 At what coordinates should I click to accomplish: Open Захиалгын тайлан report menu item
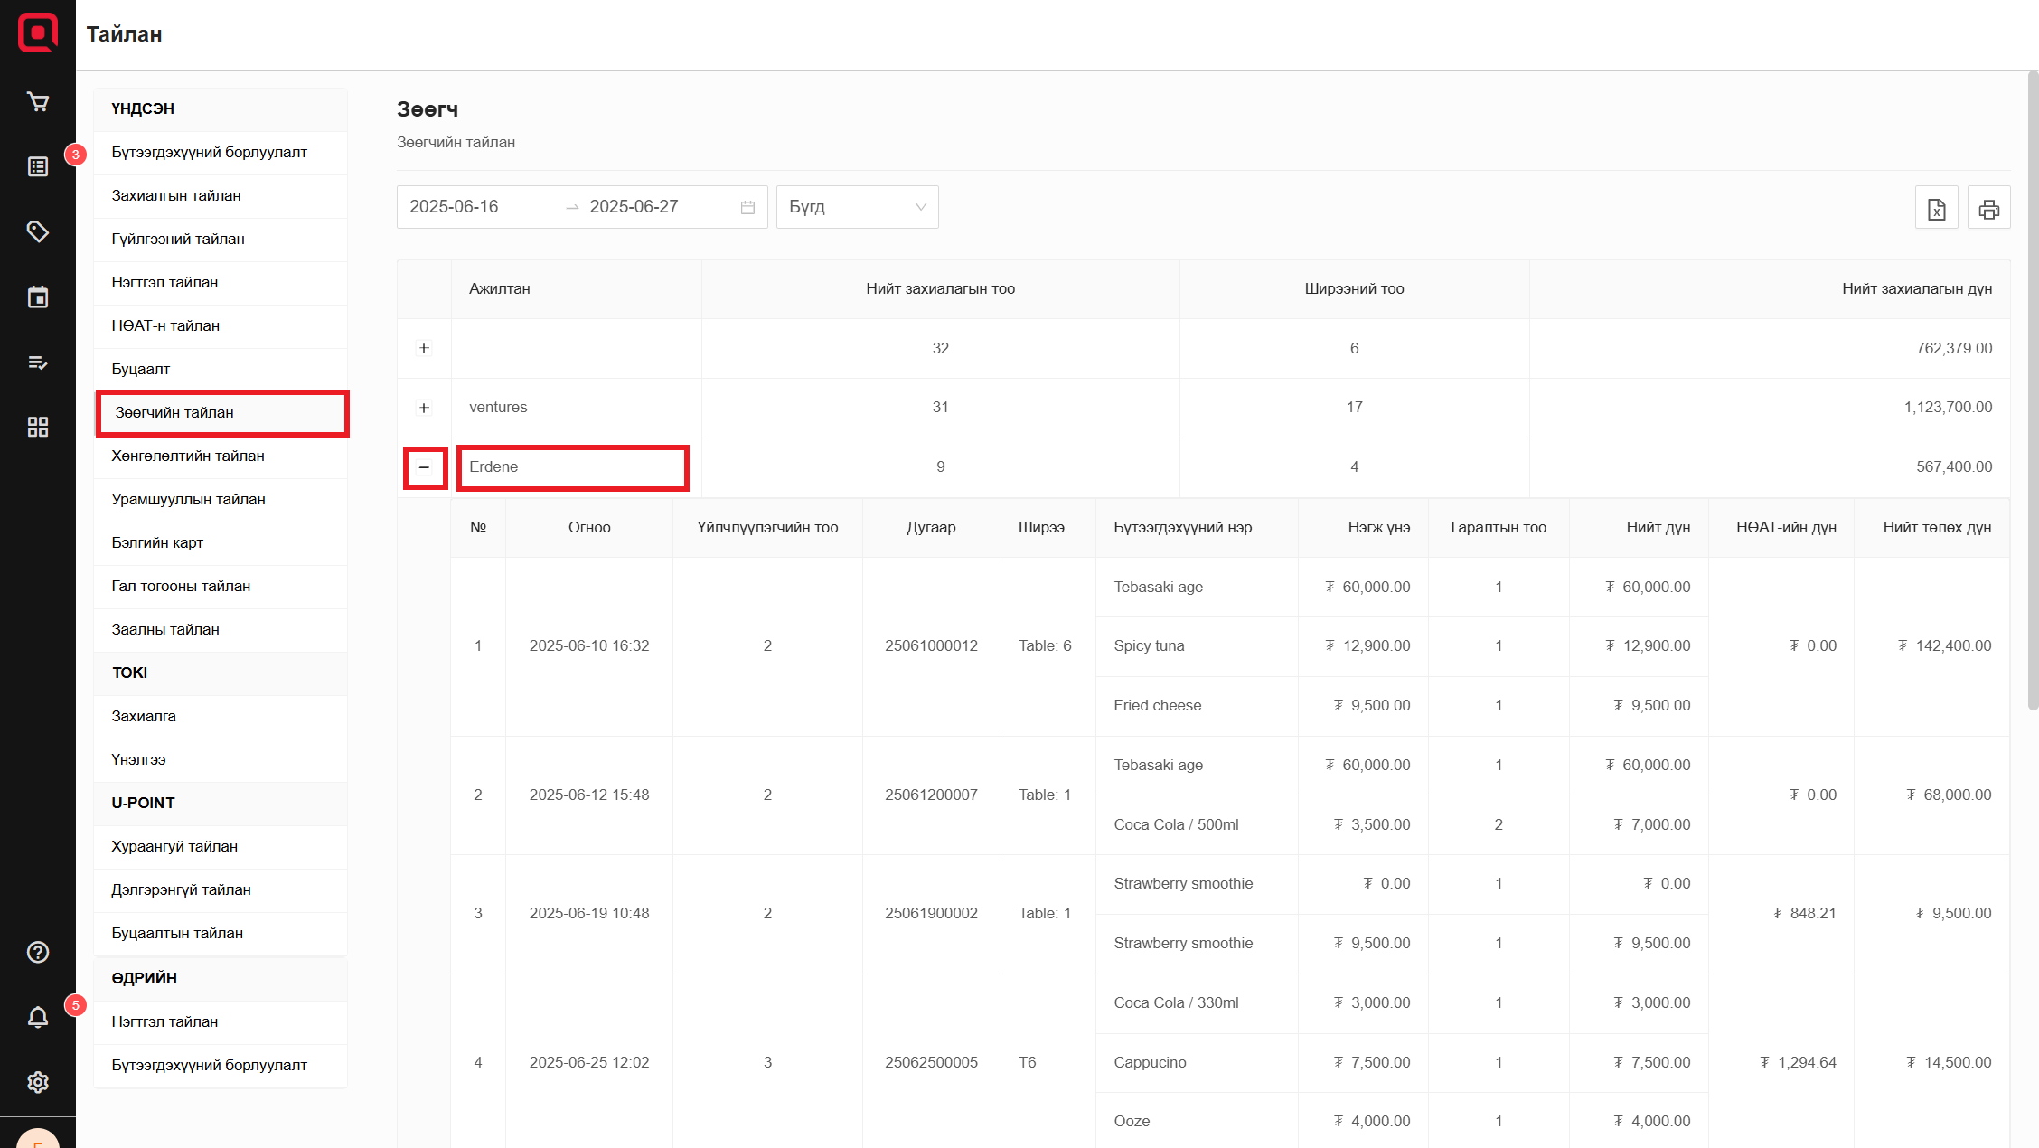[x=176, y=195]
